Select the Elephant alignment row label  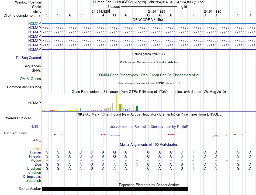tap(34, 168)
